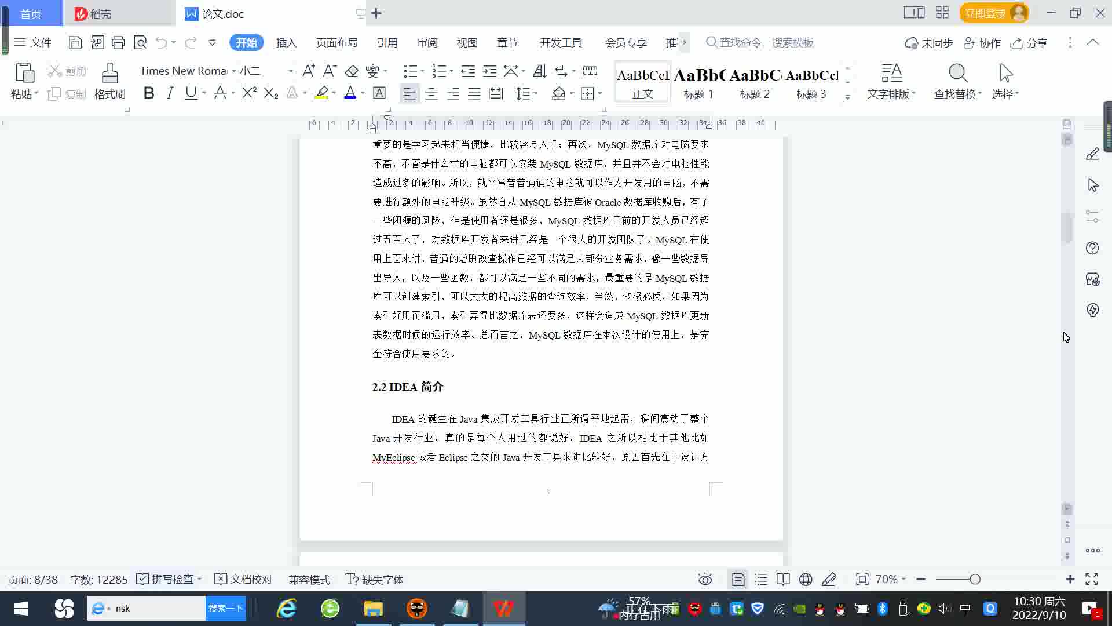
Task: Click the center alignment icon
Action: (x=431, y=94)
